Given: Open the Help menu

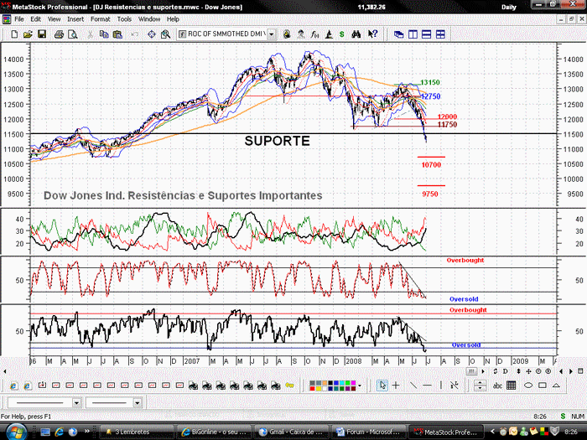Looking at the screenshot, I should (173, 19).
